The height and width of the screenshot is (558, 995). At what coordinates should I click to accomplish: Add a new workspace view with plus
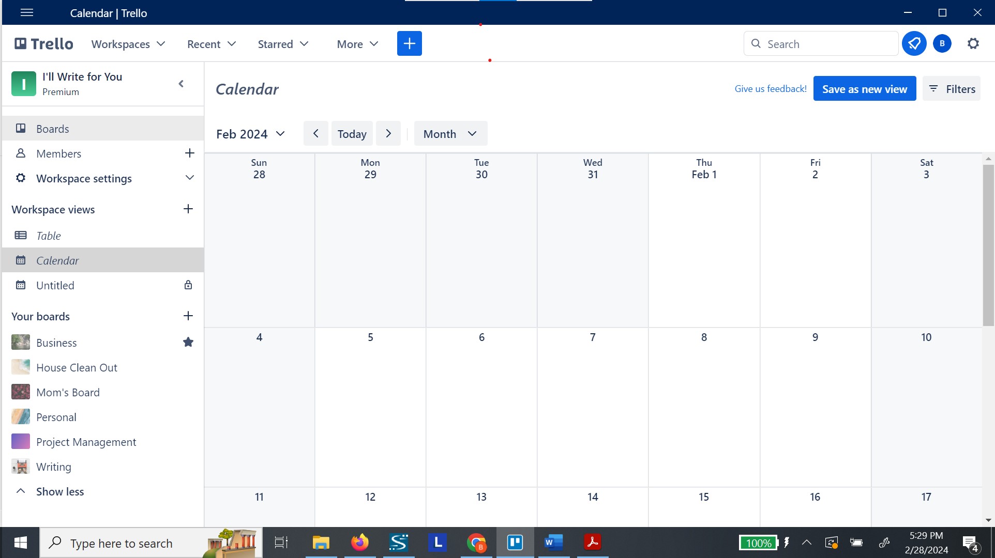tap(188, 209)
